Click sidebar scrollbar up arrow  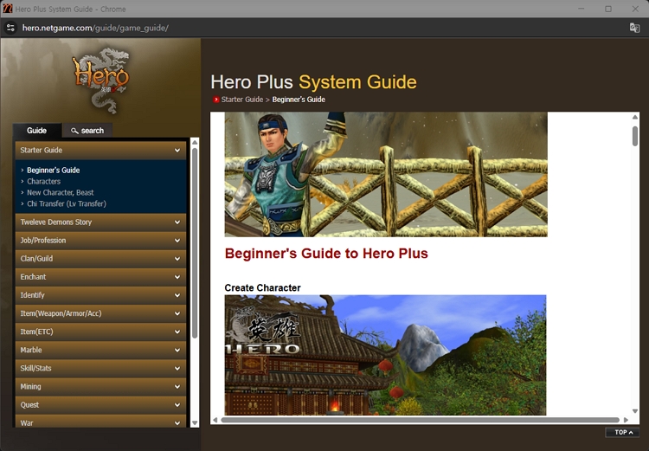point(195,142)
